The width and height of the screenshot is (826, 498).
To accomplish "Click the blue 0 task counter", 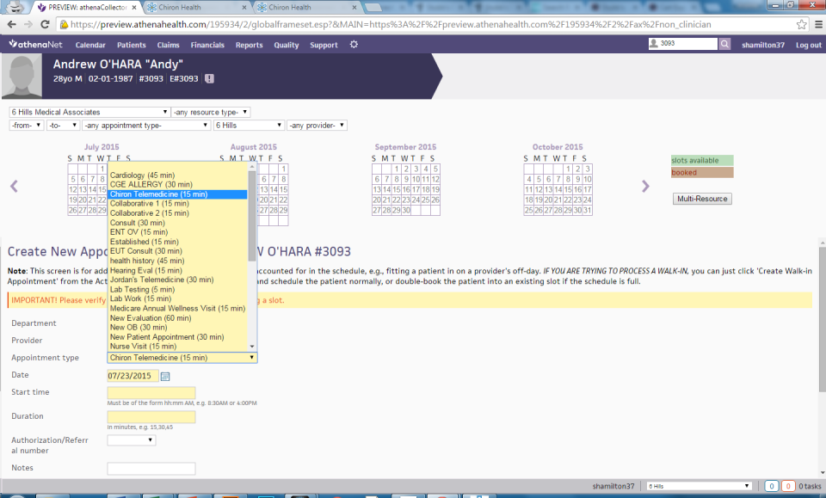I will click(x=771, y=486).
